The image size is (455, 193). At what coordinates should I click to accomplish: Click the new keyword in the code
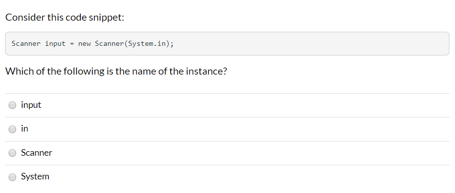pyautogui.click(x=84, y=44)
